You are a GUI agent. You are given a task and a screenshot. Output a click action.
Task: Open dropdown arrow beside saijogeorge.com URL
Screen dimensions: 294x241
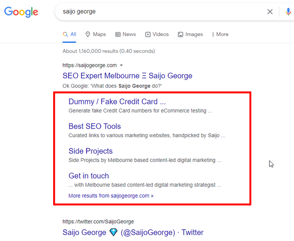tap(121, 65)
